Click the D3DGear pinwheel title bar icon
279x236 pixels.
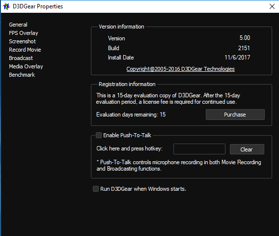click(x=6, y=6)
